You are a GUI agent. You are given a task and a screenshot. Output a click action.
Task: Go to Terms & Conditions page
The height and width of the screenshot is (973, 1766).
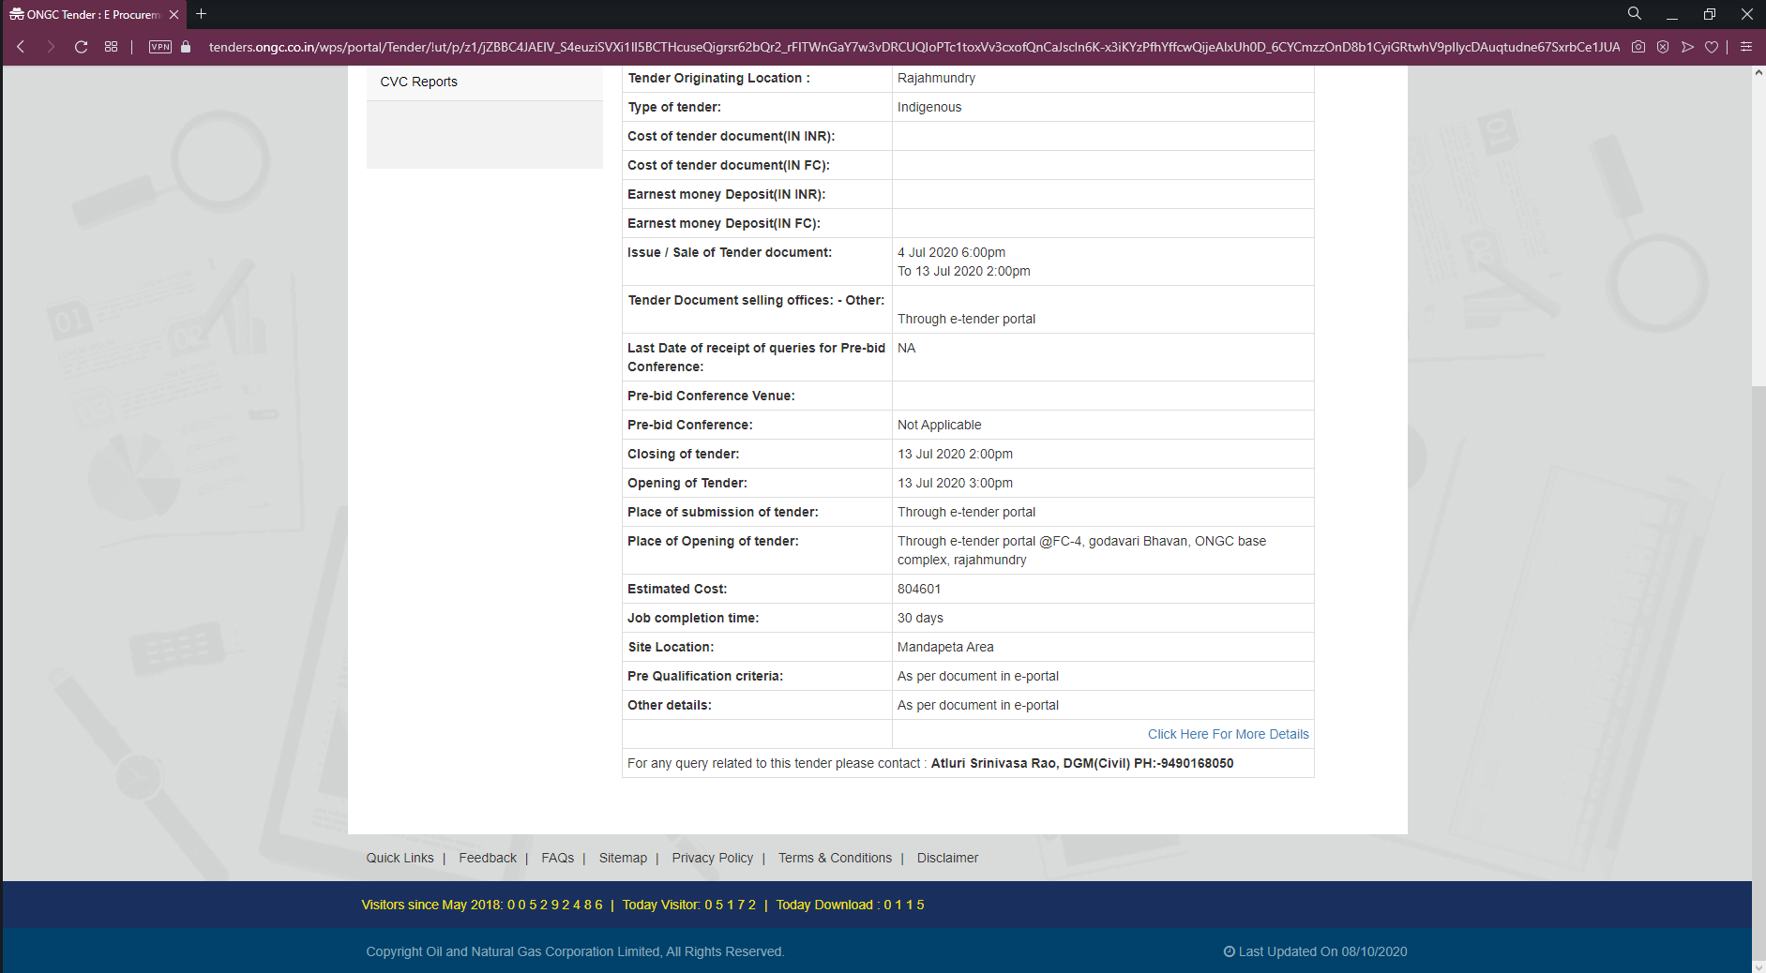835,858
